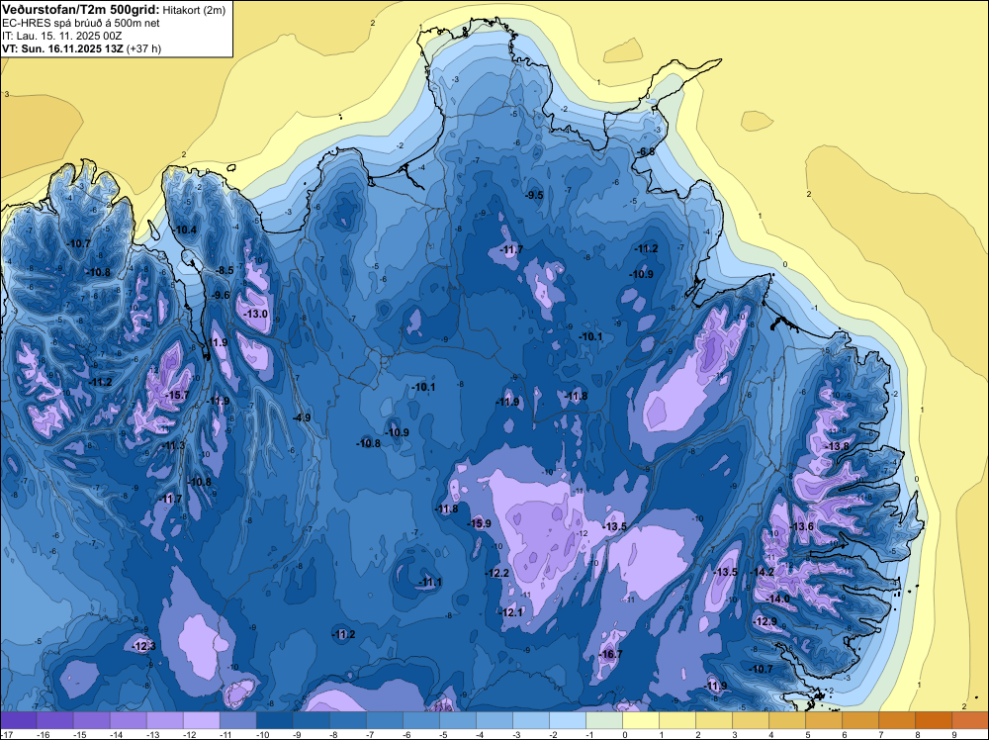Click the -13.8 temperature label
989x740 pixels.
coord(837,446)
